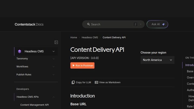Click Content Delivery API breadcrumb
Viewport: 194px width, 109px height.
tap(114, 37)
